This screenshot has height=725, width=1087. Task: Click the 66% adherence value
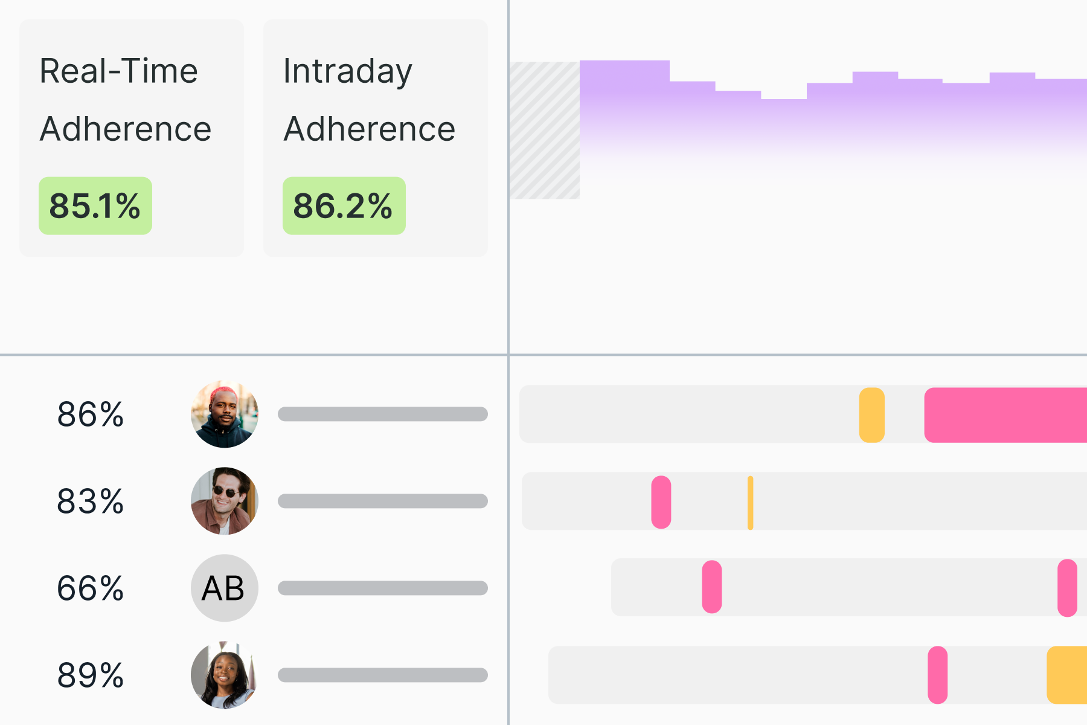(91, 588)
